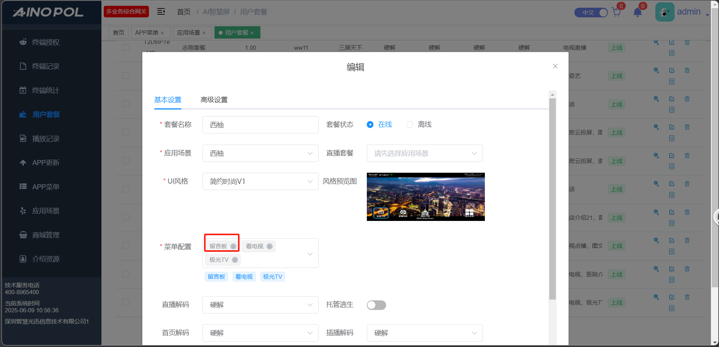Open 终端授权 in the sidebar
Image resolution: width=719 pixels, height=347 pixels.
click(46, 42)
